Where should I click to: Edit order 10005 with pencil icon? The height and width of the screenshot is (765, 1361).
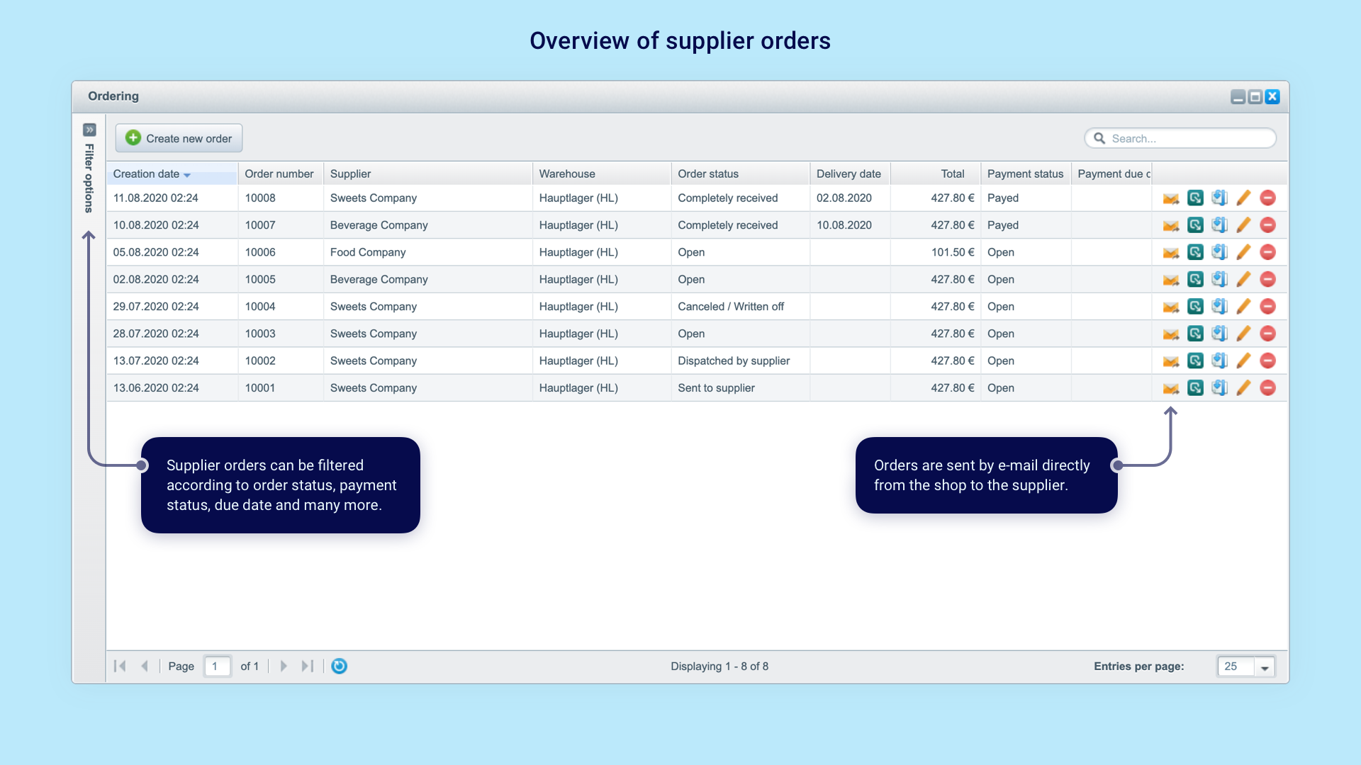click(x=1243, y=280)
